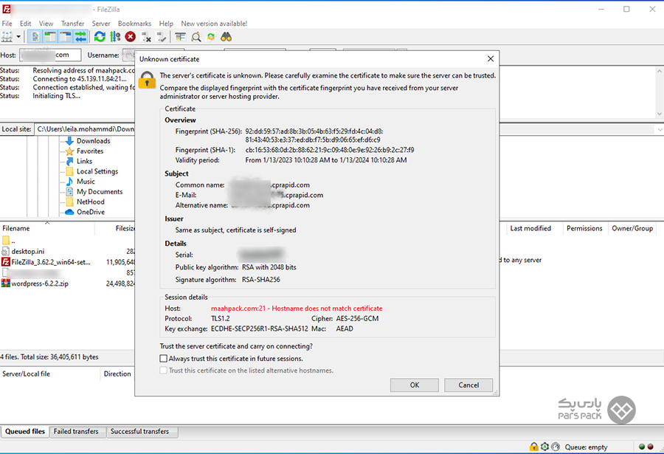Open the View menu
Image resolution: width=664 pixels, height=454 pixels.
(x=46, y=24)
